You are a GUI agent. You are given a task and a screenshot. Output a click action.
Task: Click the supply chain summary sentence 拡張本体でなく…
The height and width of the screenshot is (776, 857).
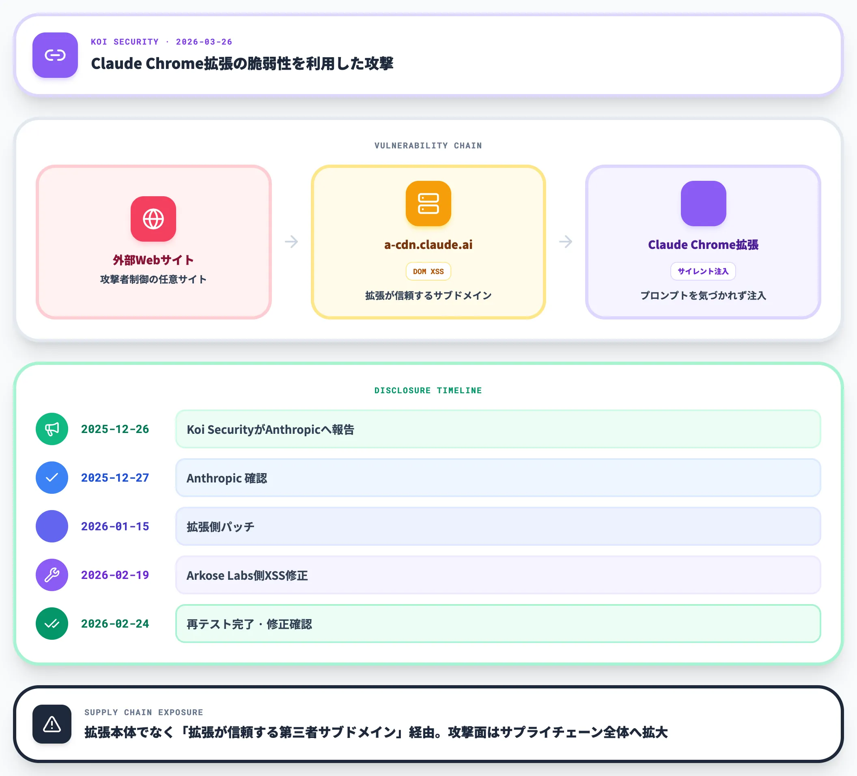[x=376, y=732]
